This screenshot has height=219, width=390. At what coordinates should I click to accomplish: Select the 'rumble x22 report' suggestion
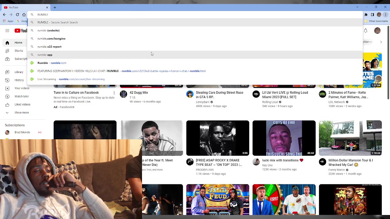(x=195, y=47)
